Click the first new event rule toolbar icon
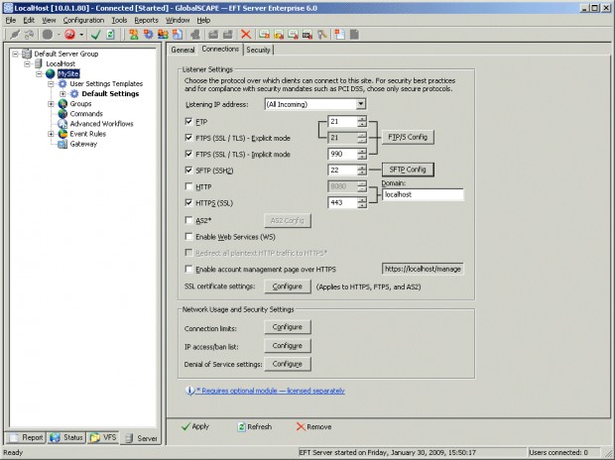This screenshot has width=615, height=460. coord(265,35)
